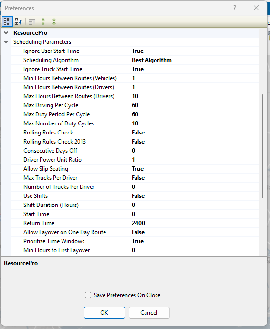Select Driver Power Unit Ratio property
The image size is (270, 329).
click(52, 159)
